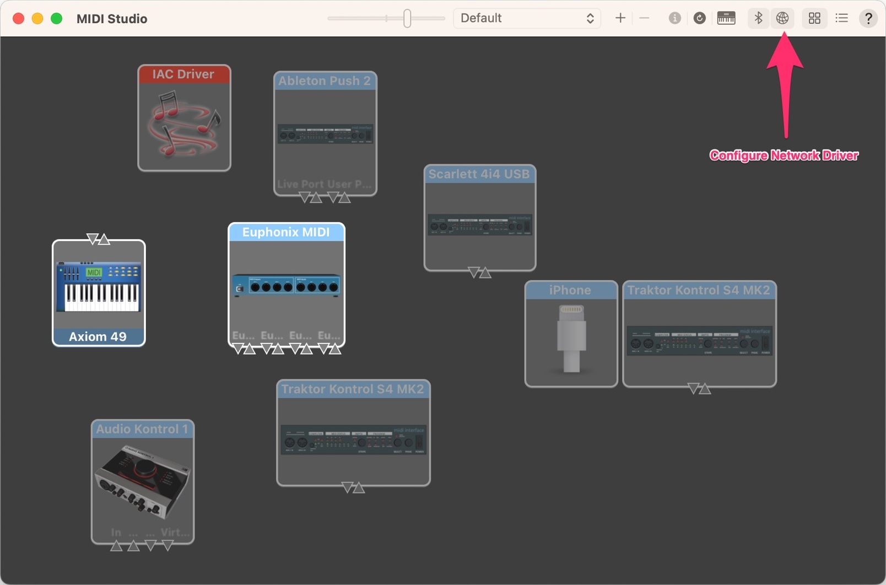The width and height of the screenshot is (886, 585).
Task: Select the Ableton Push 2 device
Action: point(325,133)
